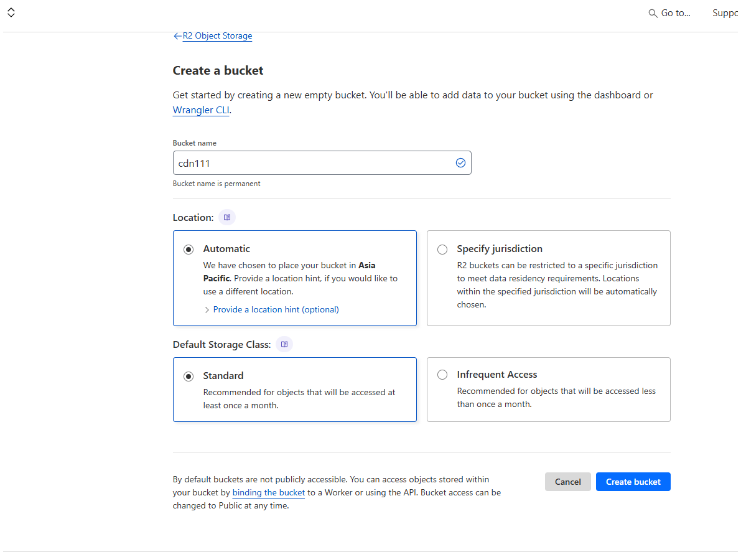Viewport: 741px width, 557px height.
Task: Click the back arrow beside R2 Object Storage
Action: click(x=177, y=36)
